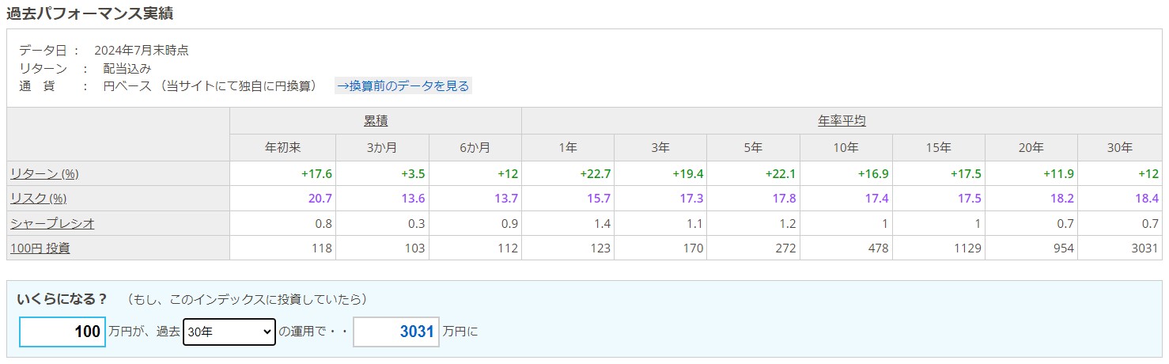This screenshot has width=1169, height=364.
Task: Select the 10年 column header
Action: pos(846,147)
